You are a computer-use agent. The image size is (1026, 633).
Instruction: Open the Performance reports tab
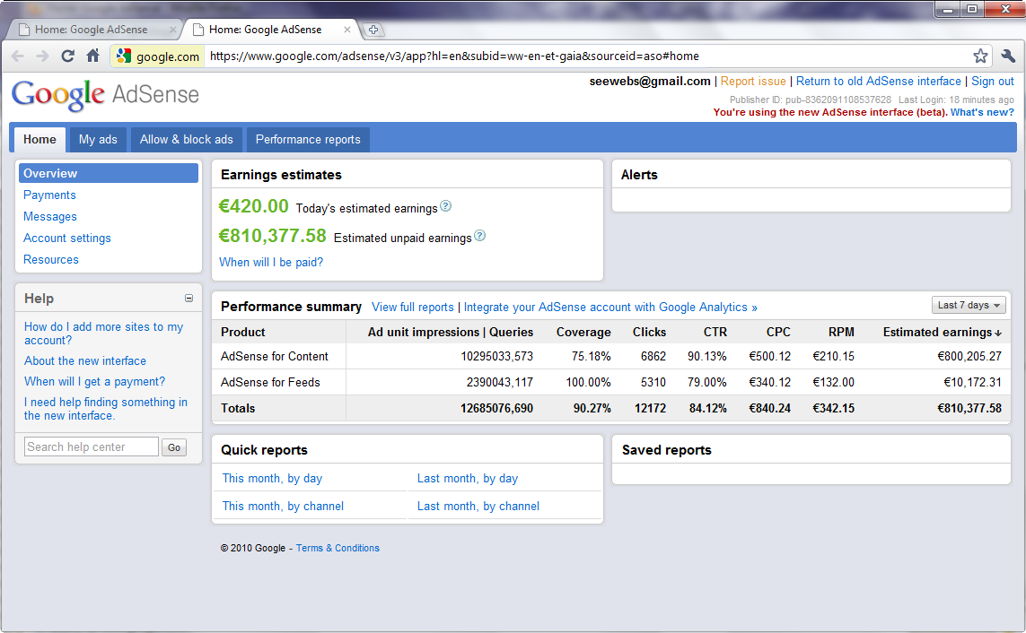coord(308,139)
